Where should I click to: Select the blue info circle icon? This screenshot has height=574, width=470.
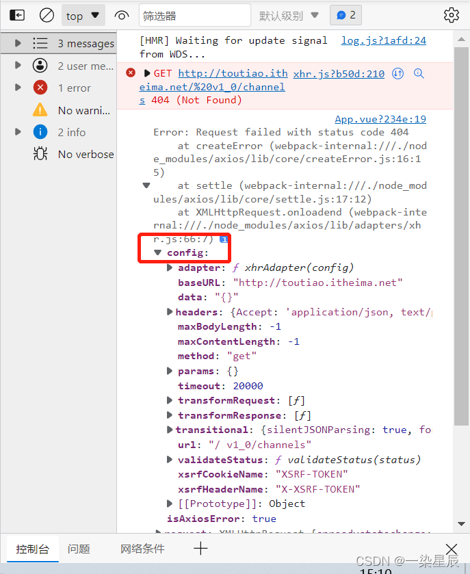pos(40,132)
